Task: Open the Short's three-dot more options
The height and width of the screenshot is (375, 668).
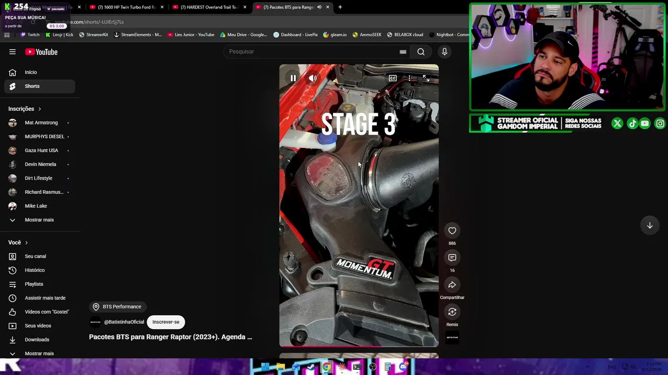Action: point(410,78)
